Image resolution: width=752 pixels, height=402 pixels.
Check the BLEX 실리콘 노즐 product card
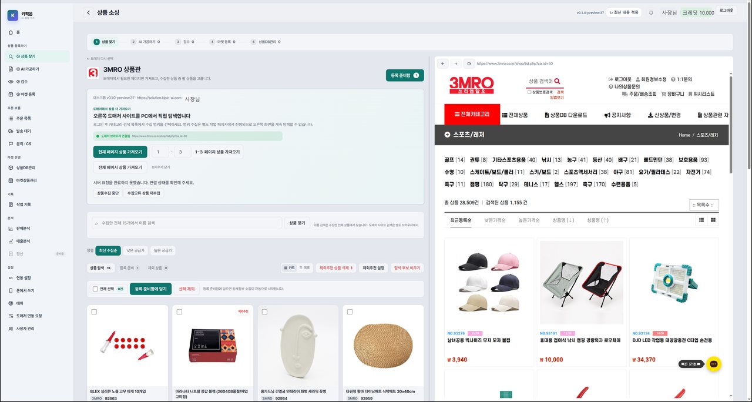coord(94,312)
